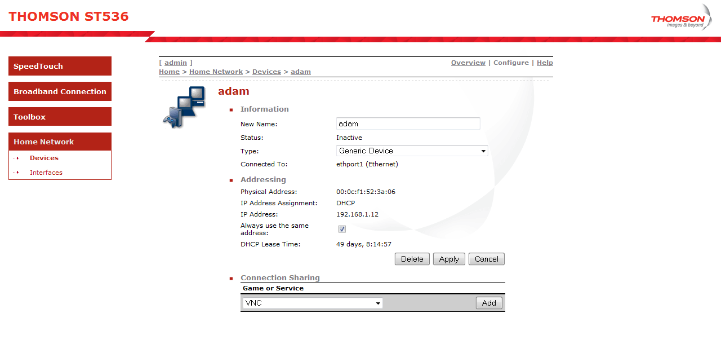
Task: Click the IP address 192.168.1.12
Action: tap(357, 214)
